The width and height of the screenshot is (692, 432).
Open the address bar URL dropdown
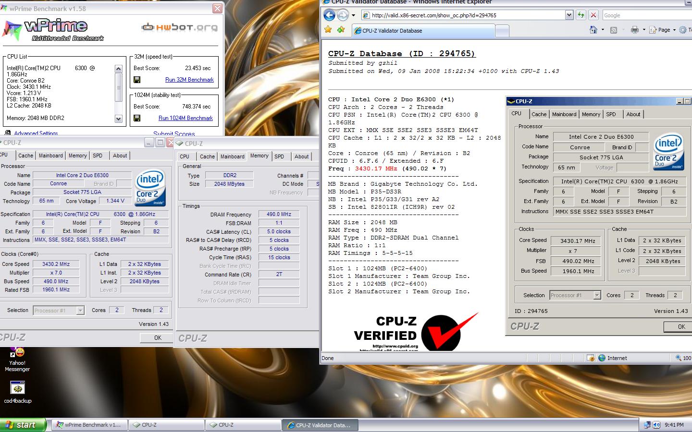point(569,15)
